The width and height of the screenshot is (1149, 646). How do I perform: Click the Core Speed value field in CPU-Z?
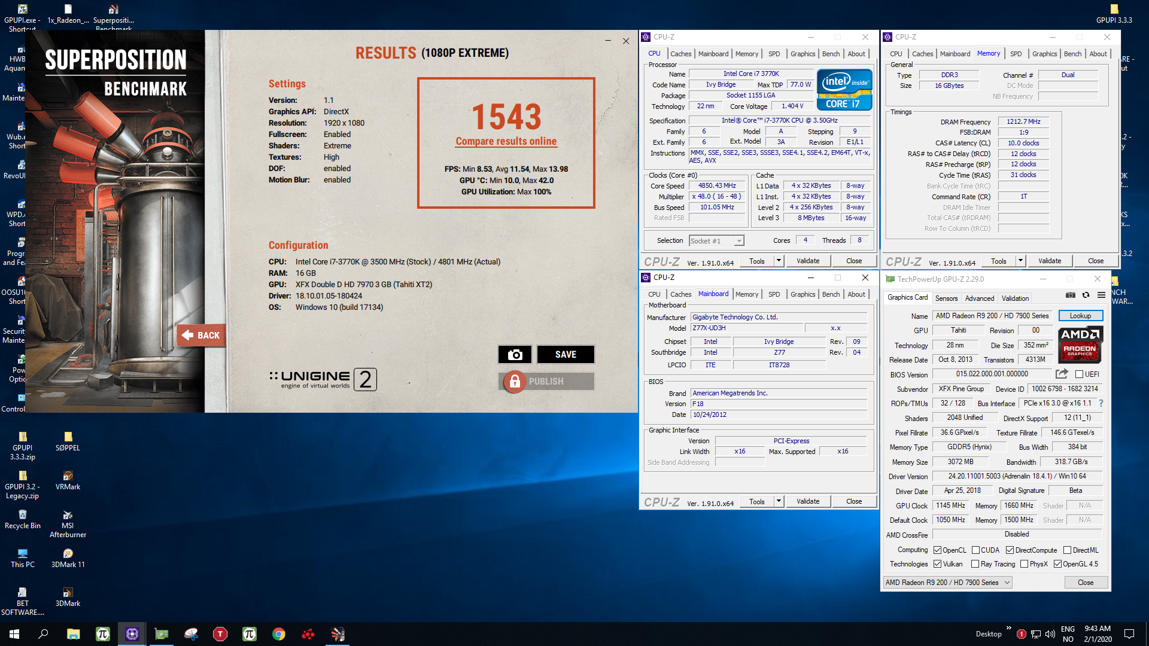pyautogui.click(x=717, y=186)
